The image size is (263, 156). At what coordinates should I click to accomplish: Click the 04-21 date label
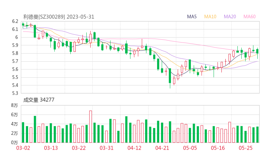click(x=162, y=148)
